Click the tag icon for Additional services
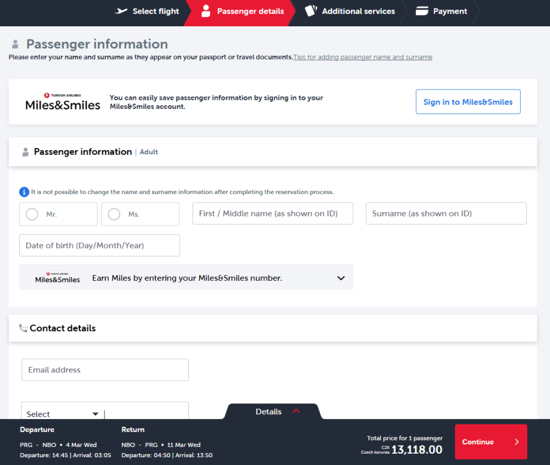 click(310, 11)
